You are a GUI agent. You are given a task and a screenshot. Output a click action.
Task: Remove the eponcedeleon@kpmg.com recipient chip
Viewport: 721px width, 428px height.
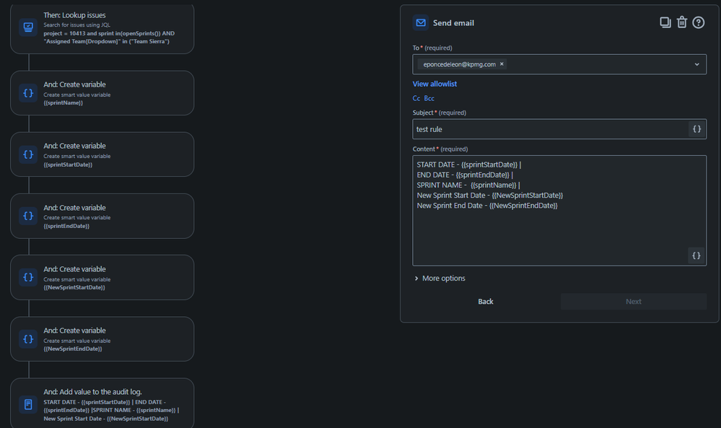pos(502,64)
